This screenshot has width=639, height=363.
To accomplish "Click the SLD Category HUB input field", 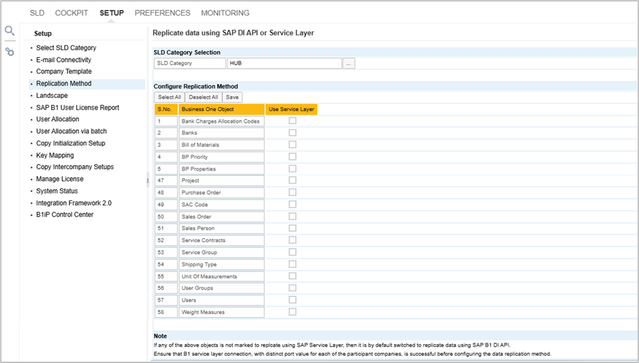I will pyautogui.click(x=284, y=63).
